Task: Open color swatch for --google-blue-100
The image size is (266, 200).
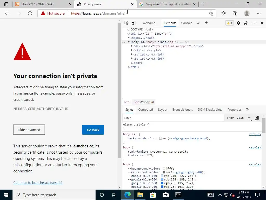Action: 162,176
